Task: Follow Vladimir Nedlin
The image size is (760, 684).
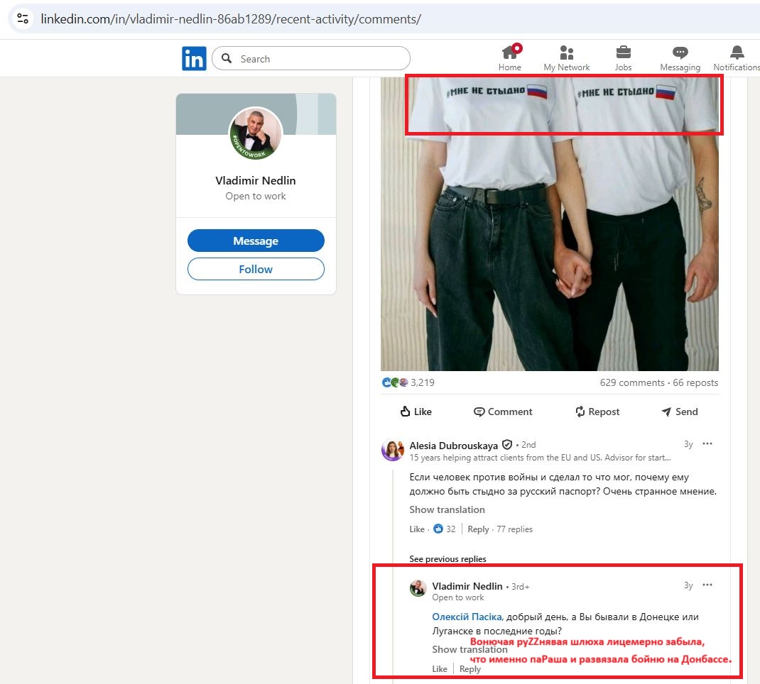Action: coord(256,269)
